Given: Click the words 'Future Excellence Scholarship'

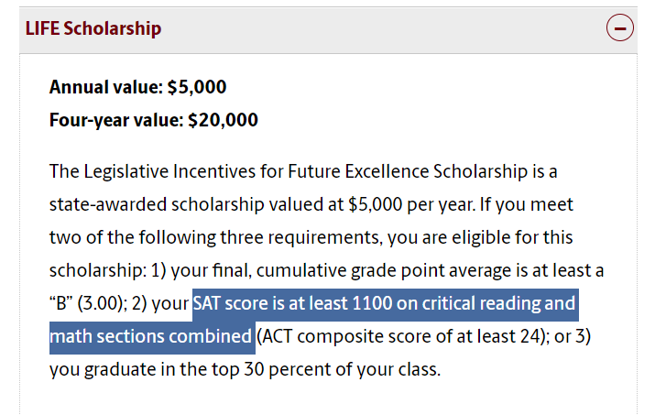Looking at the screenshot, I should coord(408,172).
